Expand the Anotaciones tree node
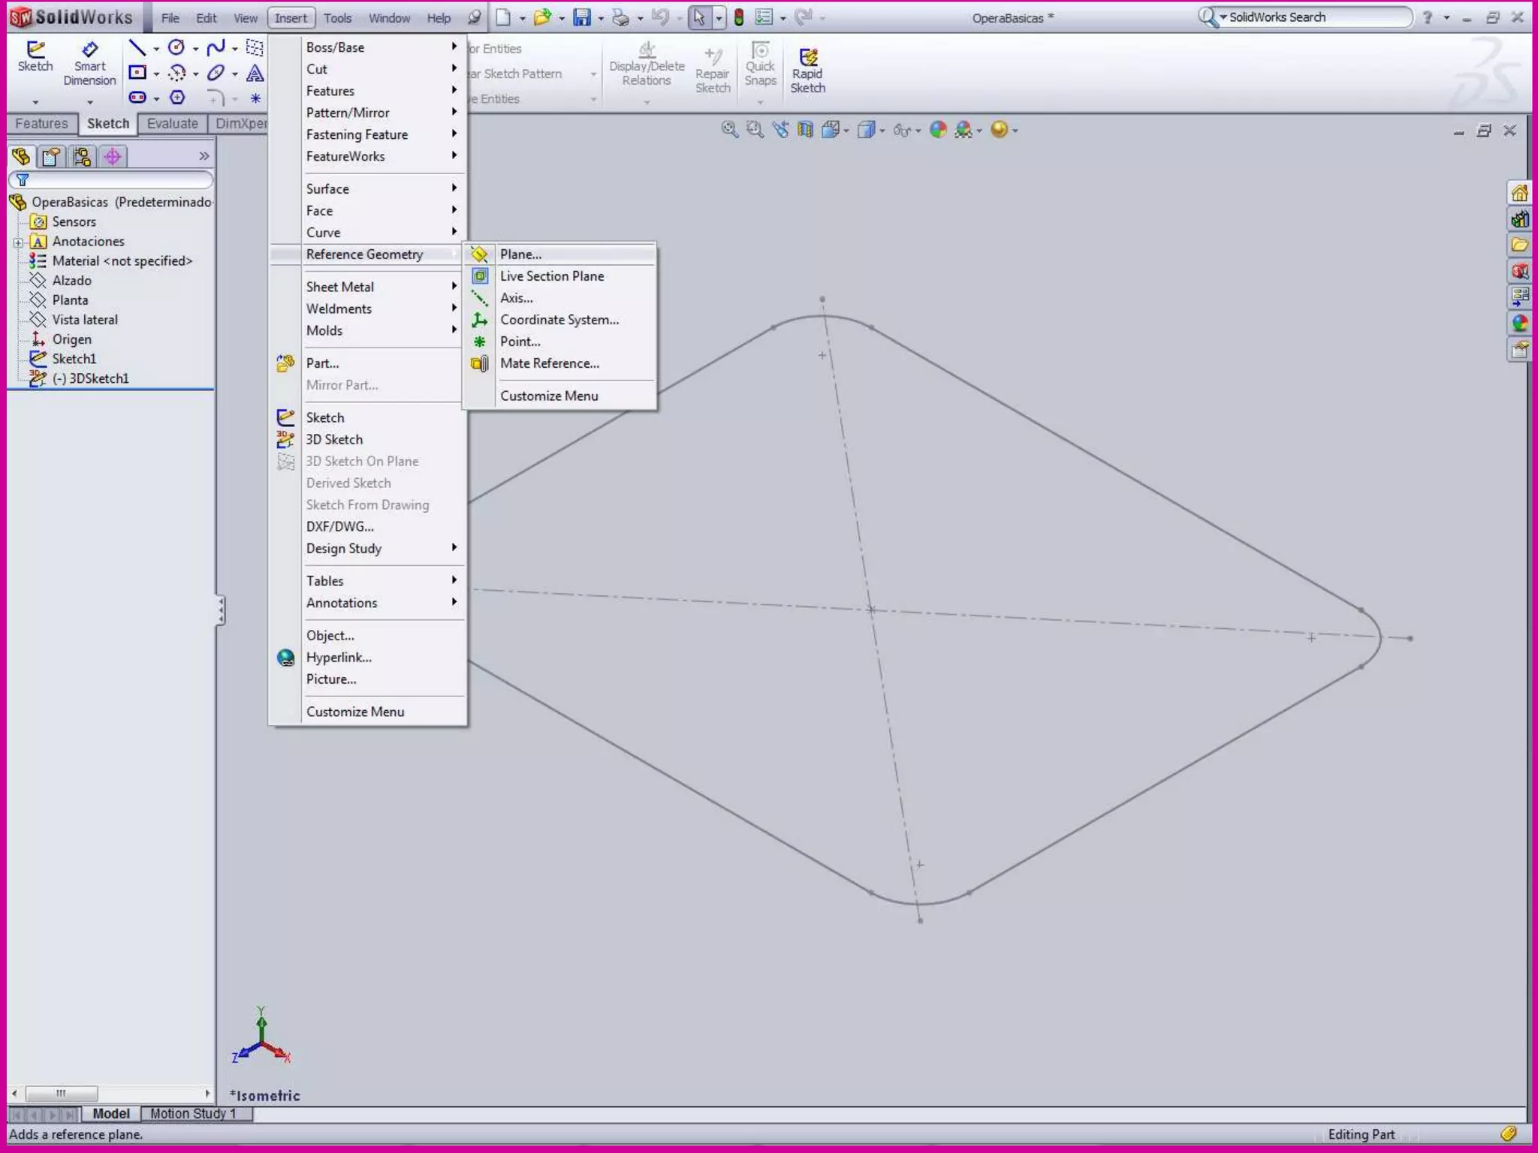This screenshot has width=1538, height=1153. coord(18,242)
